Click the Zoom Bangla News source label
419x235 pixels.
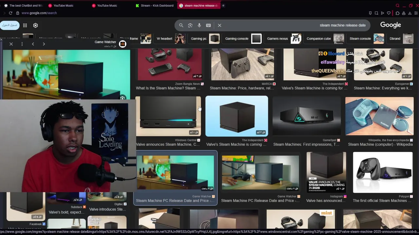tap(188, 84)
